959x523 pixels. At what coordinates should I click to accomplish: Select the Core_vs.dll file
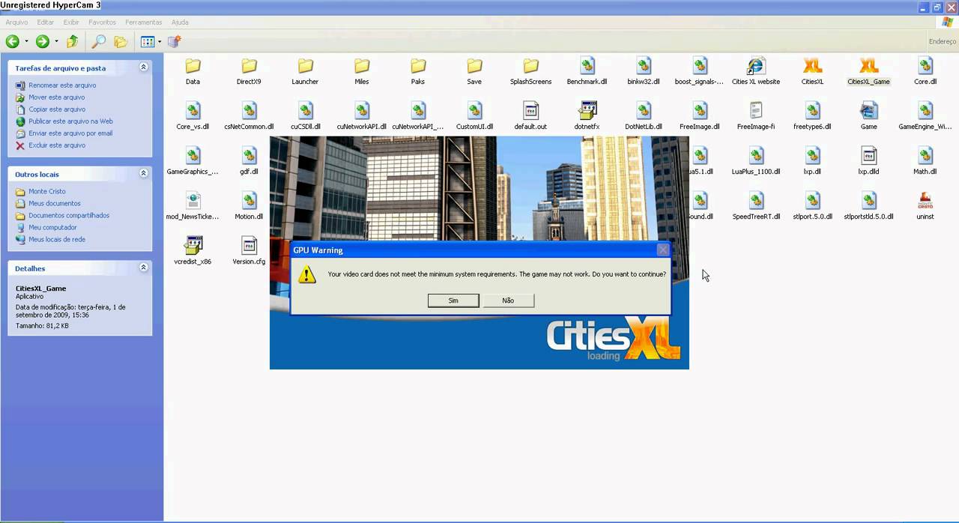(193, 117)
